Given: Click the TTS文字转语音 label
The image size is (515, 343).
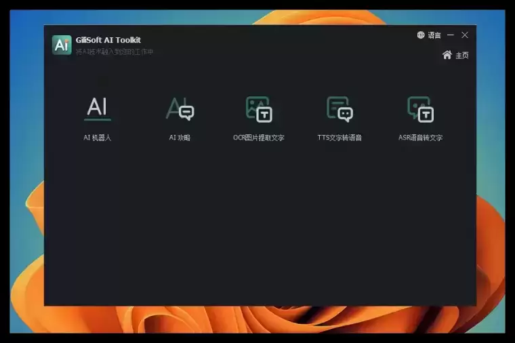Looking at the screenshot, I should (x=339, y=138).
